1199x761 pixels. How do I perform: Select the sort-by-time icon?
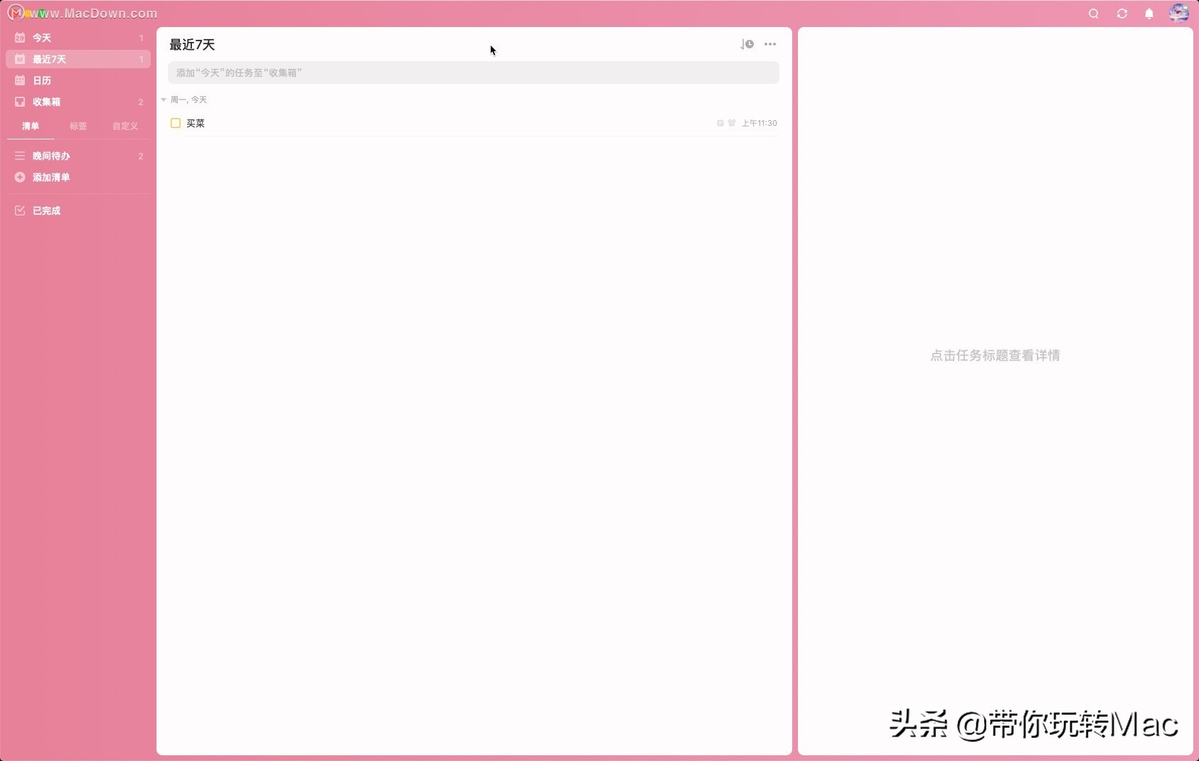tap(747, 44)
